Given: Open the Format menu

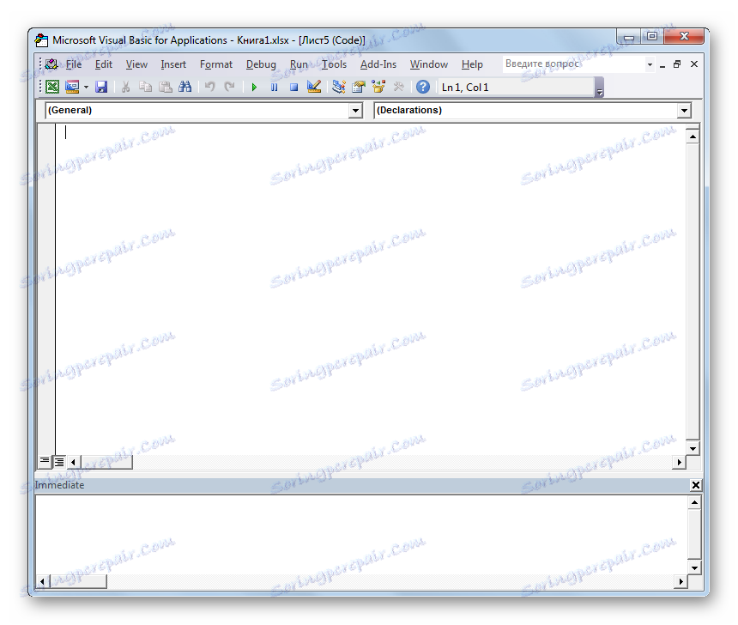Looking at the screenshot, I should tap(216, 64).
